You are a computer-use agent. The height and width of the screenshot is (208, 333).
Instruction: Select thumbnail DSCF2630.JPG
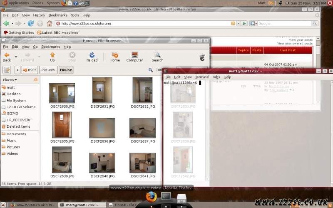pos(62,93)
